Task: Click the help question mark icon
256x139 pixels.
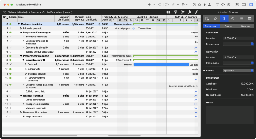Action: coord(194,5)
